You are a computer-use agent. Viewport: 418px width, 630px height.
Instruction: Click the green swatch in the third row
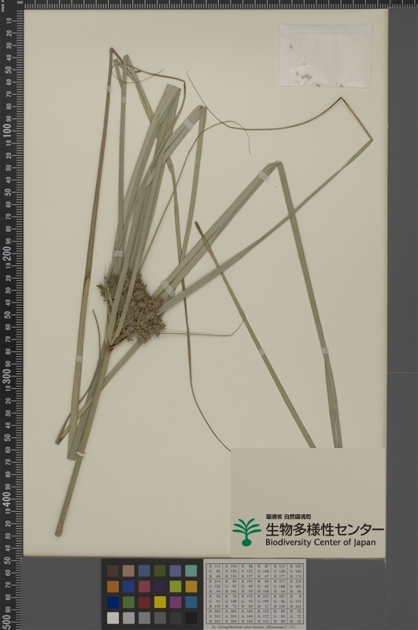128,602
